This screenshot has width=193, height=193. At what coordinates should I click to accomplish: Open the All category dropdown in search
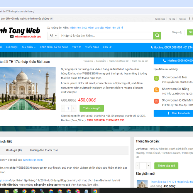point(53,36)
